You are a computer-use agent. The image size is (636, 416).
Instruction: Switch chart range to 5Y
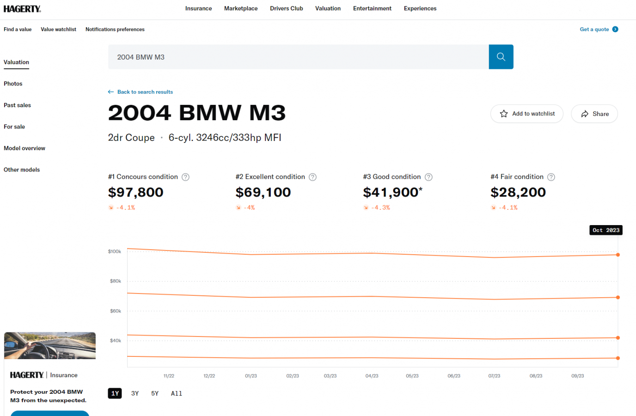(155, 393)
